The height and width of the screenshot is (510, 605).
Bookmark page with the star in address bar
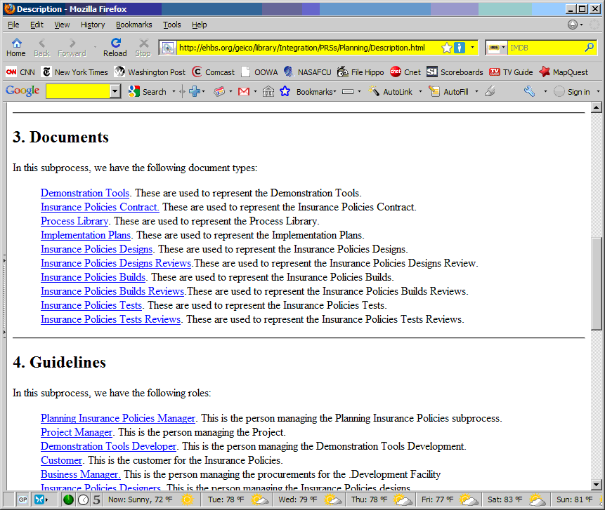(446, 48)
